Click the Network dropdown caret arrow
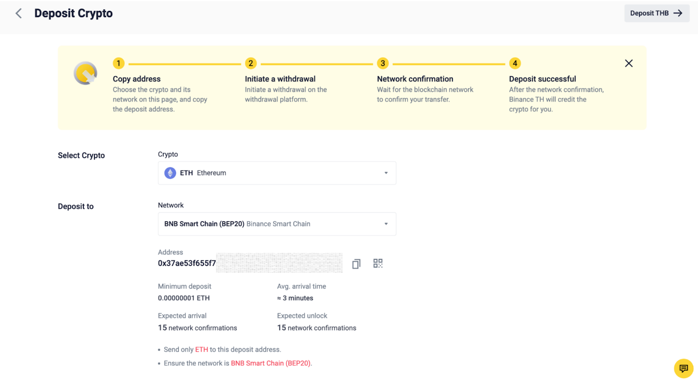This screenshot has width=698, height=383. pos(386,224)
